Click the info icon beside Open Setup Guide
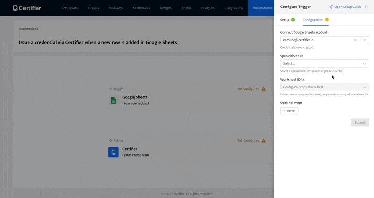Screen dimensions: 374x198 331,7
